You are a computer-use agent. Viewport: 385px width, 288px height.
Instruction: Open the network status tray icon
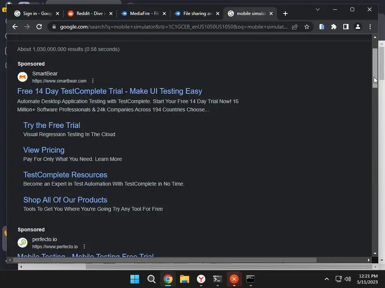(339, 279)
